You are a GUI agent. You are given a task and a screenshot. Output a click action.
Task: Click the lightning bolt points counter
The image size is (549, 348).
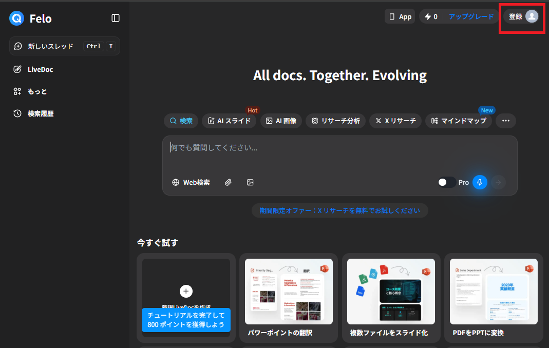pos(431,16)
